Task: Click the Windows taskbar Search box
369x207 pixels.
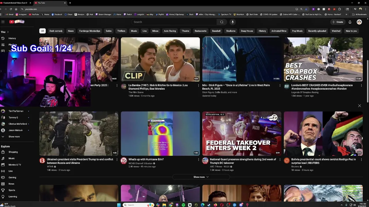Action: [x=138, y=205]
